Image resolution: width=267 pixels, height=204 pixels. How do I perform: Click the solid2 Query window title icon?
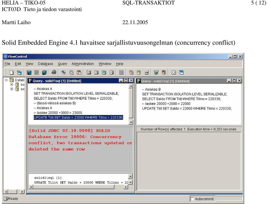(x=139, y=81)
